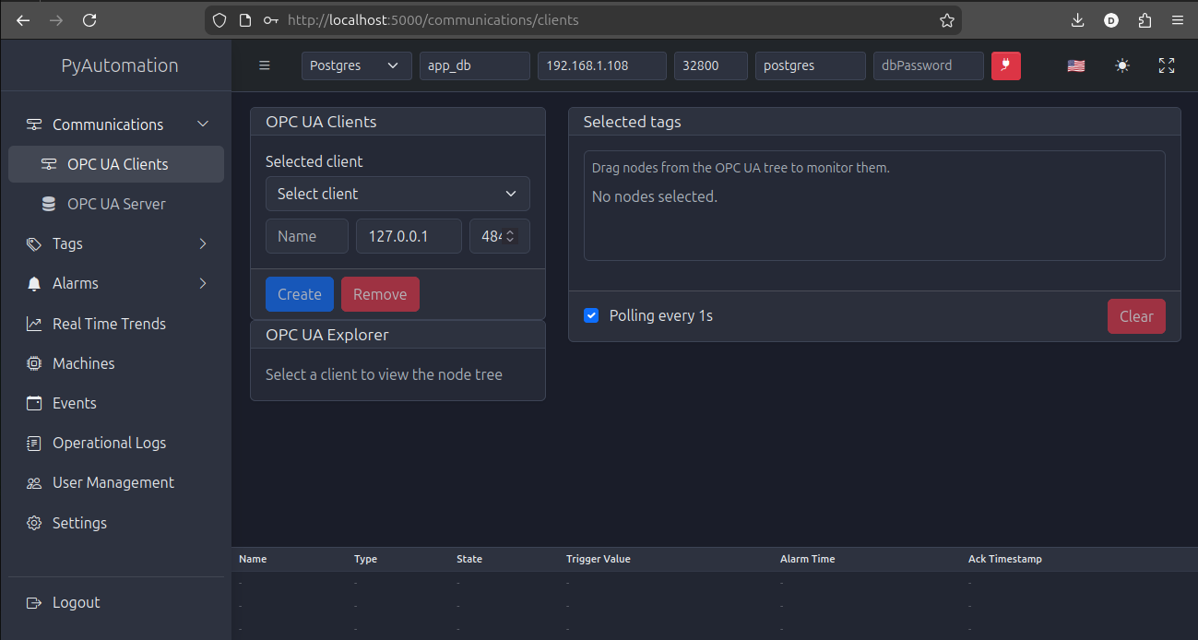Open the browser extensions puzzle icon
Viewport: 1198px width, 640px height.
(x=1145, y=20)
